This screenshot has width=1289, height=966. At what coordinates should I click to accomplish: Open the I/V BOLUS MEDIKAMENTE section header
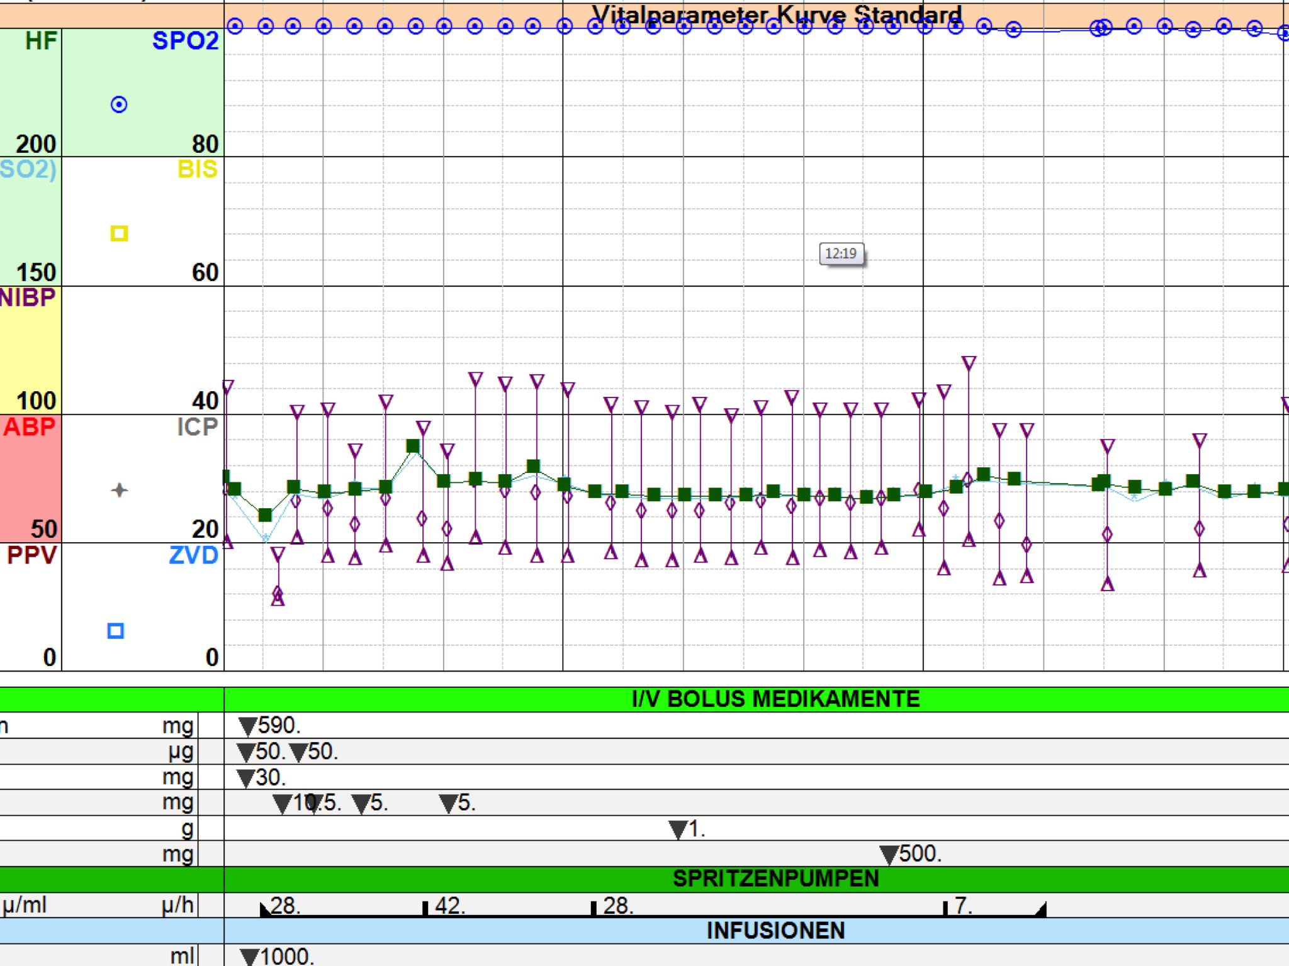775,699
